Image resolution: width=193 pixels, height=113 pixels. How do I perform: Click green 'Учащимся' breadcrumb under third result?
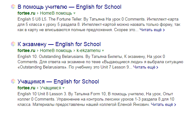(x=50, y=88)
